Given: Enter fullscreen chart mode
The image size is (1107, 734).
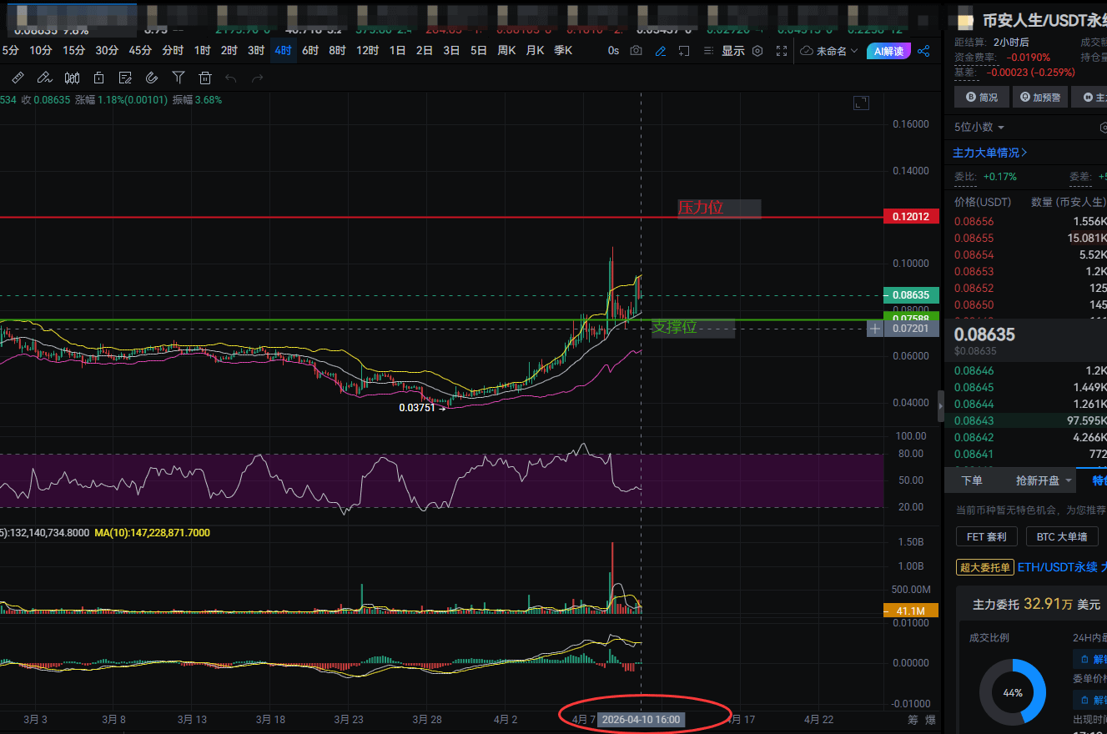Looking at the screenshot, I should click(x=782, y=51).
